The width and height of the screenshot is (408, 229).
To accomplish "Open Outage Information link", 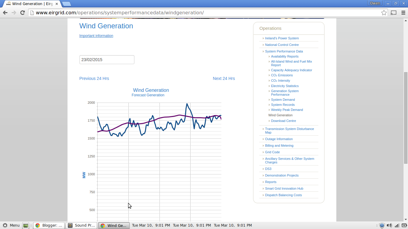I will tap(279, 139).
